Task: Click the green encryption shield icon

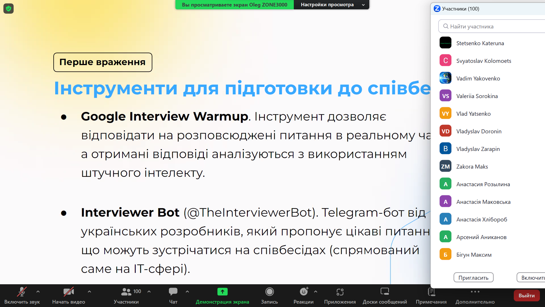Action: coord(9,9)
